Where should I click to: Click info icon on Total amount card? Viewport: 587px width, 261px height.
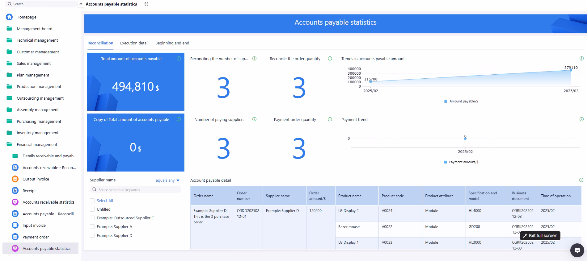[179, 59]
